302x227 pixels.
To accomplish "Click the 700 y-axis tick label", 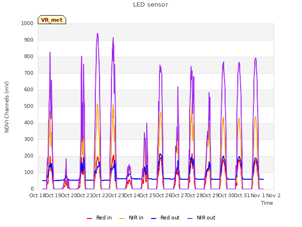I will [x=29, y=73].
